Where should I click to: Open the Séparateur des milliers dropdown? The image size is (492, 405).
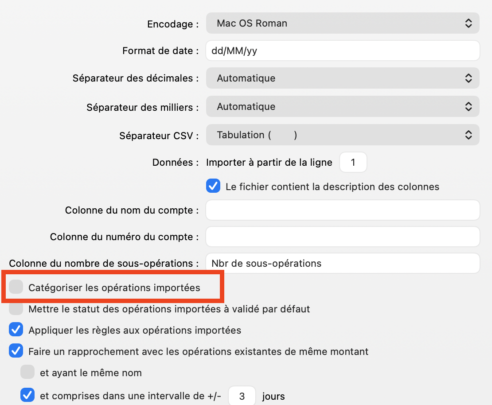point(342,106)
